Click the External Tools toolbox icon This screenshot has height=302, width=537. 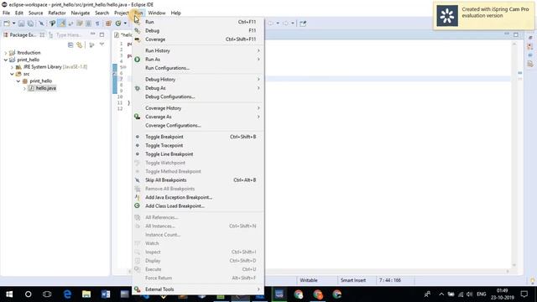(x=138, y=289)
